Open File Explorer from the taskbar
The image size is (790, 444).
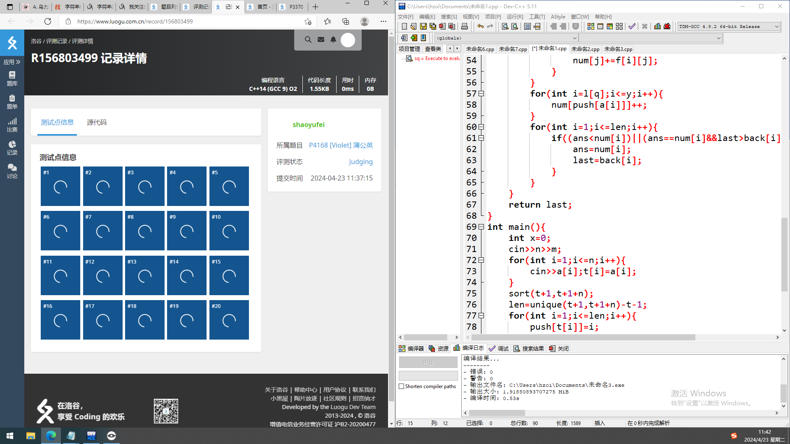(31, 436)
